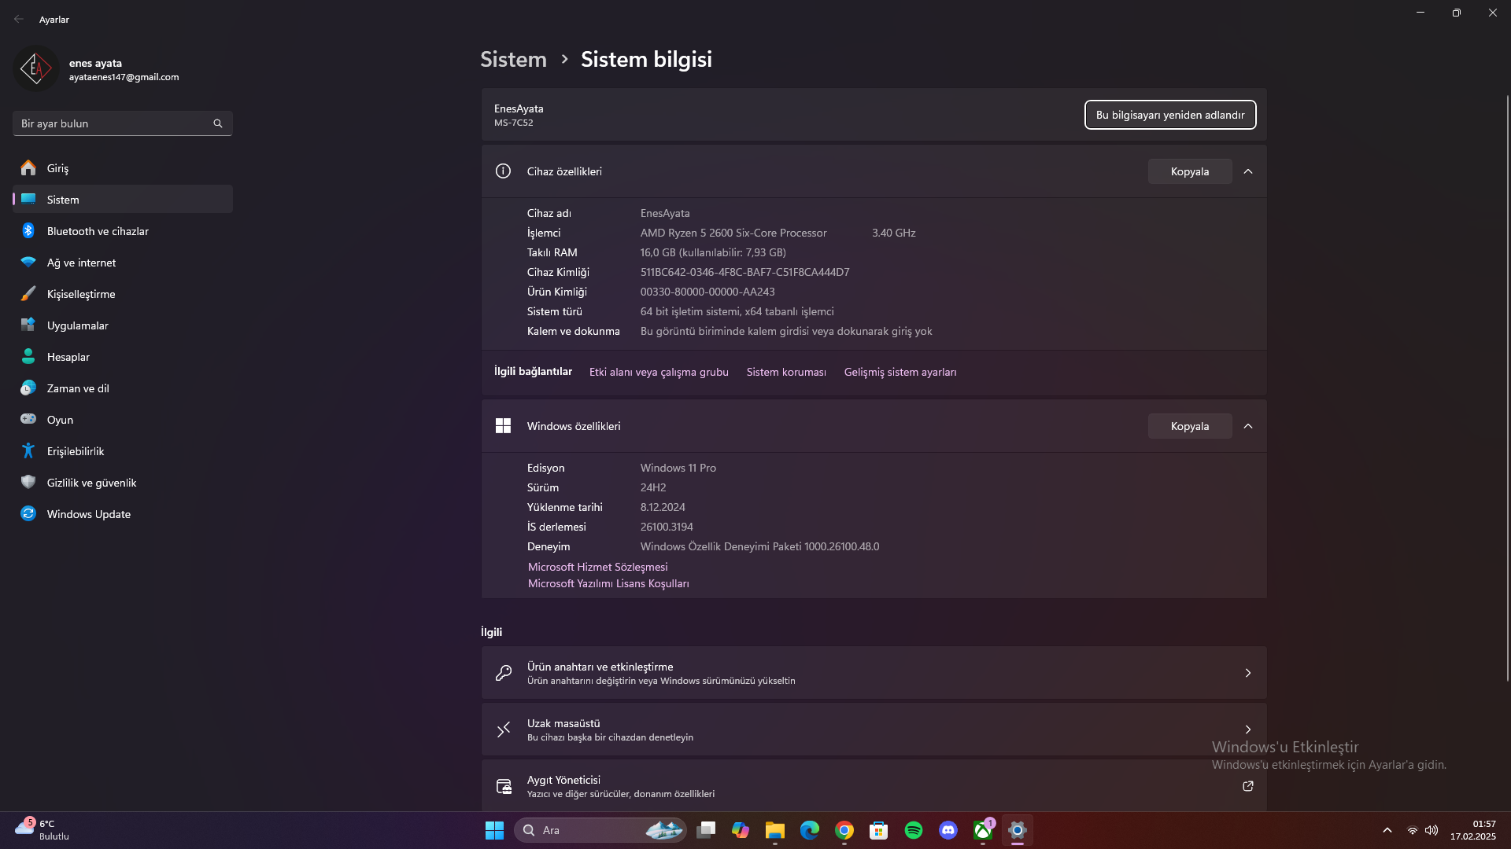Copy device specs with Kopyala button
Screen dimensions: 1511x849
point(1189,171)
